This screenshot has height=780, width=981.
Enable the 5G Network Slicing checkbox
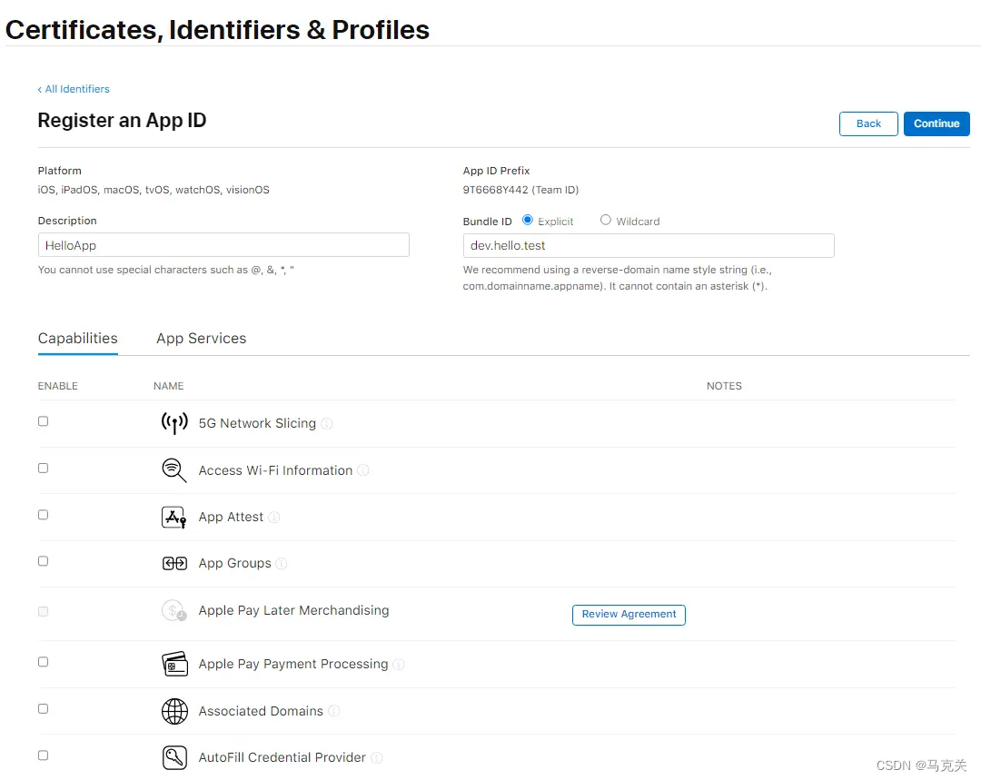tap(43, 421)
